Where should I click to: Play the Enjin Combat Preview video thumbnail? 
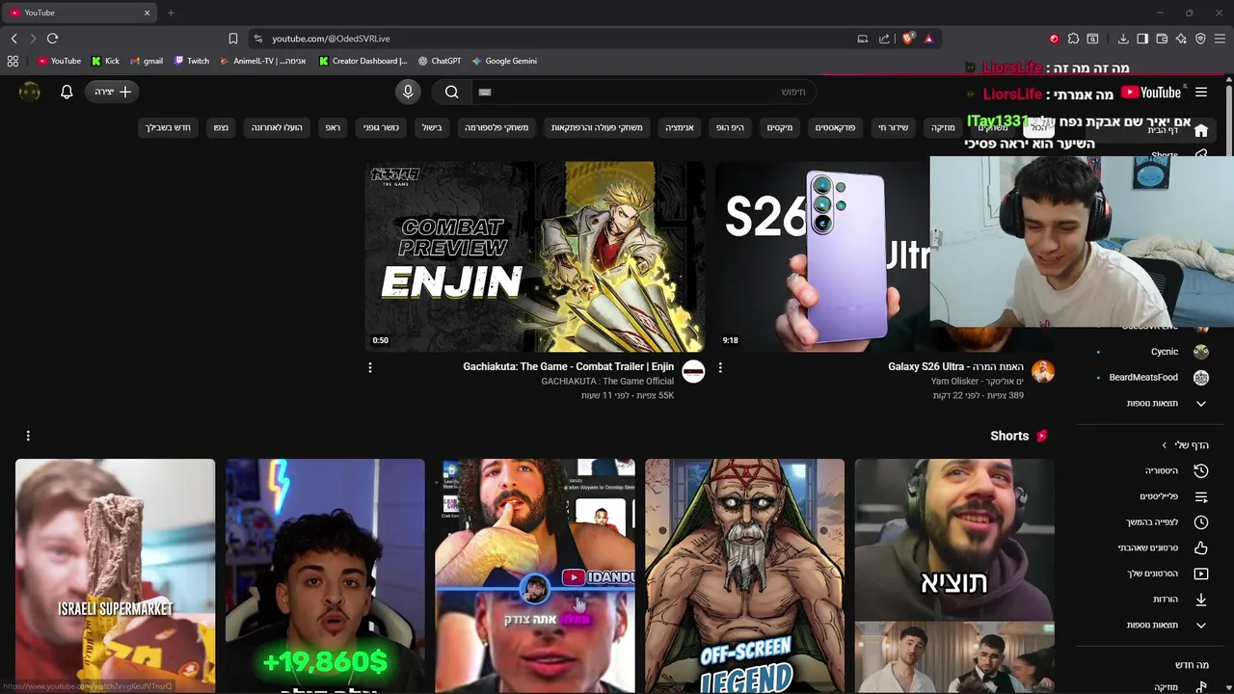click(x=535, y=255)
